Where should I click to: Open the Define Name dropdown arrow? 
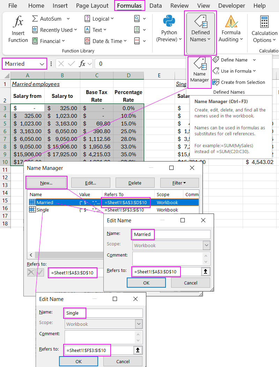tap(254, 60)
